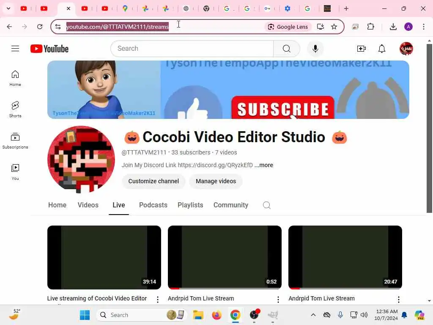Open the 0:52 Andrpid Tom stream thumbnail
The width and height of the screenshot is (433, 325).
[x=225, y=258]
